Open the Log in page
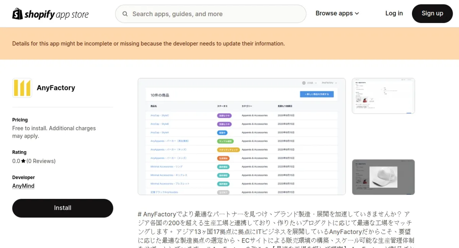459x248 pixels. (394, 13)
